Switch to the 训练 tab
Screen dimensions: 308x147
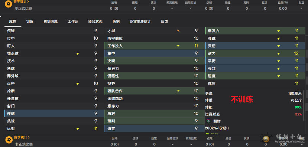[30, 22]
